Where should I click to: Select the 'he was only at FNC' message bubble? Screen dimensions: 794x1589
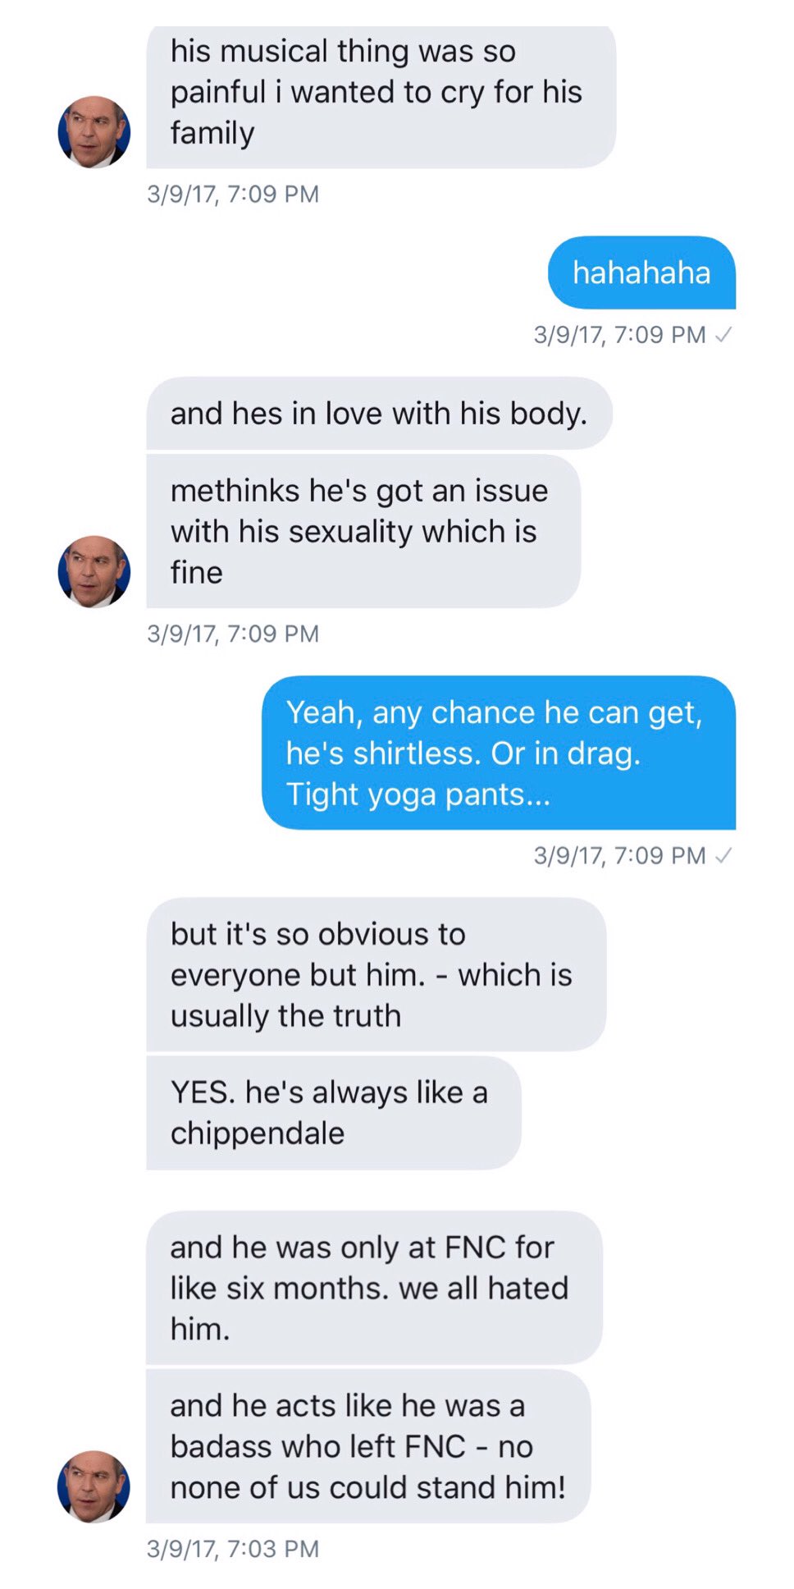(x=374, y=1288)
